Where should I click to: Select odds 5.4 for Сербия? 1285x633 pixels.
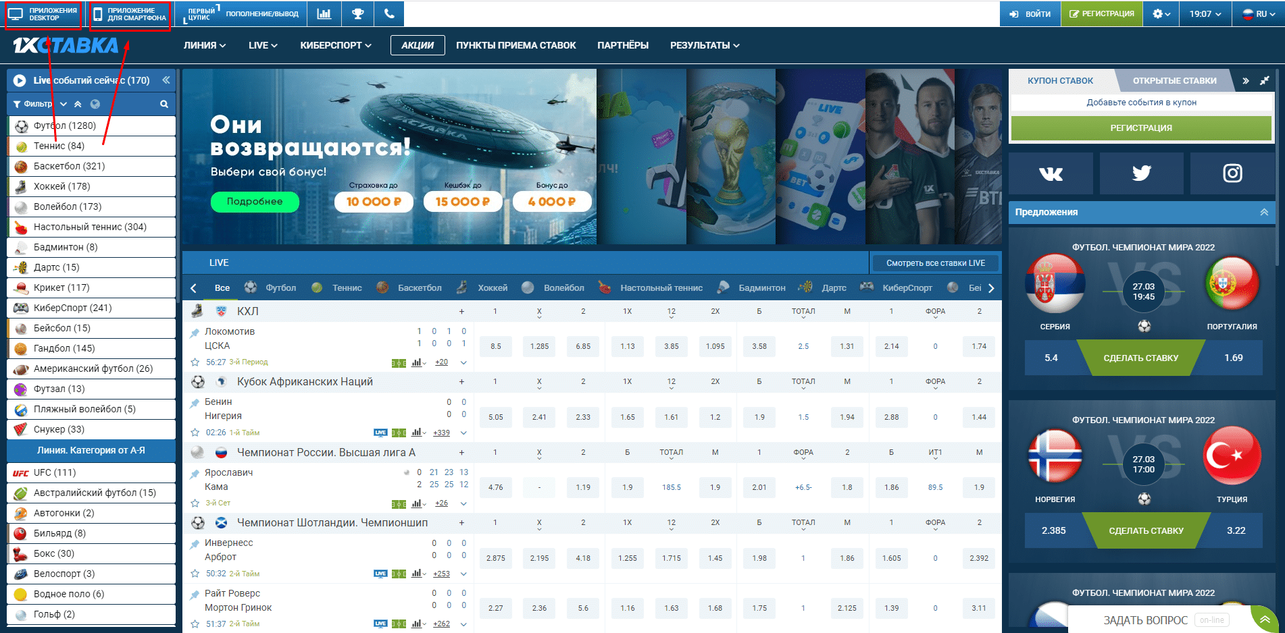1051,358
